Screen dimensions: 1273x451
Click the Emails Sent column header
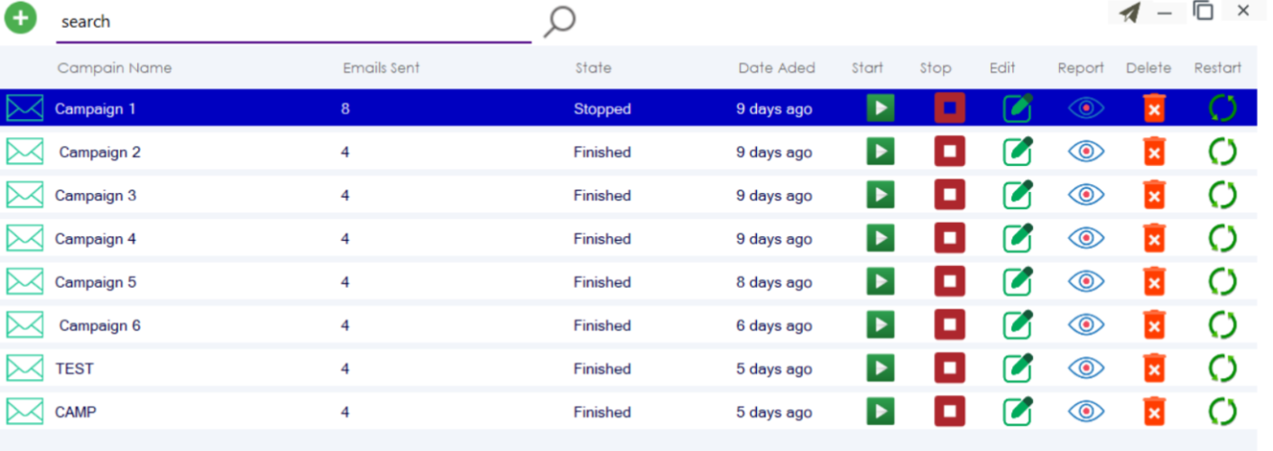tap(381, 68)
